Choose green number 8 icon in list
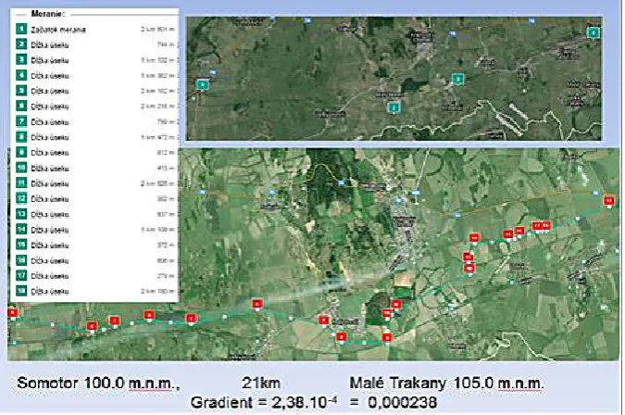 (x=21, y=137)
